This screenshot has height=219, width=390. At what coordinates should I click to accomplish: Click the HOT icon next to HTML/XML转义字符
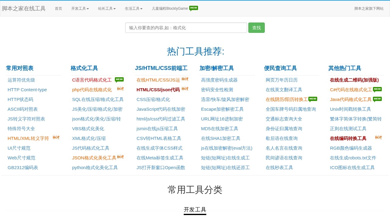click(56, 137)
